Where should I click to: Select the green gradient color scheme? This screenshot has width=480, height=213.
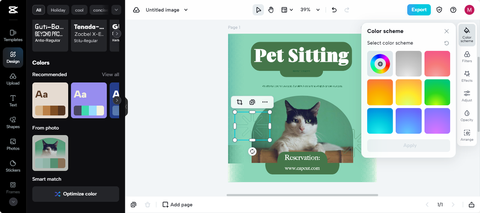pos(437,92)
